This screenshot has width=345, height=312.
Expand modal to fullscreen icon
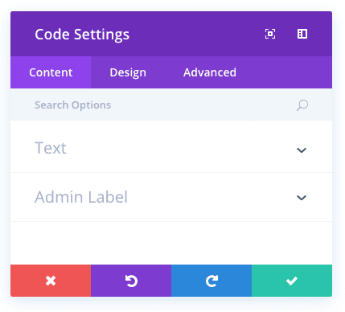click(x=270, y=34)
